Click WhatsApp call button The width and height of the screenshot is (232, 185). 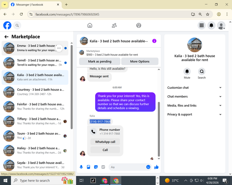click(x=105, y=142)
